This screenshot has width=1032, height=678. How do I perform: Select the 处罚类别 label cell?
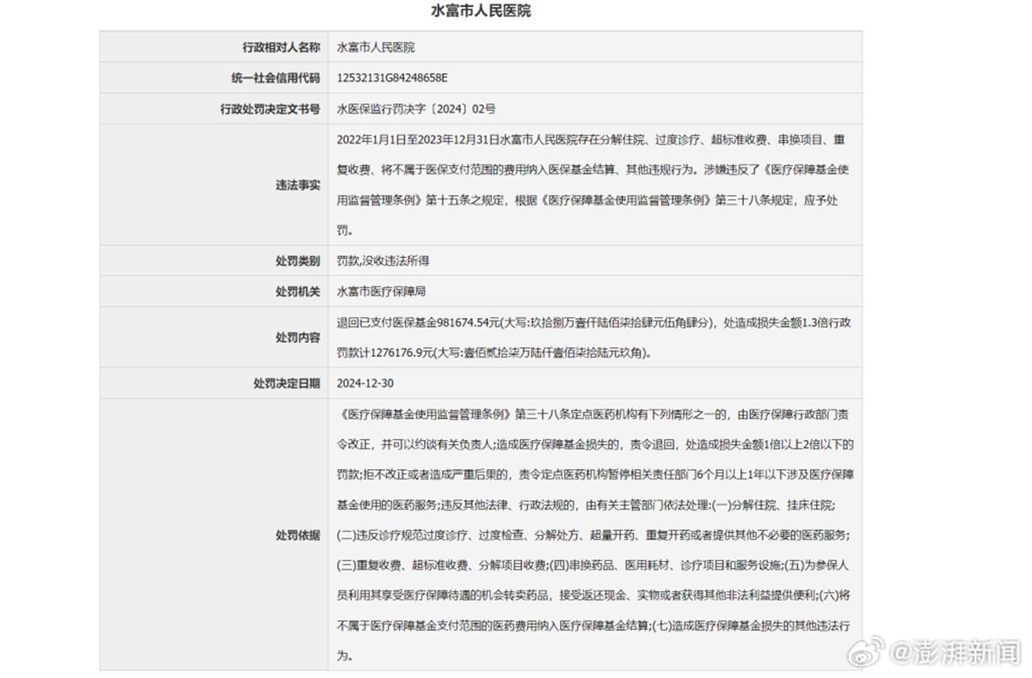coord(298,260)
